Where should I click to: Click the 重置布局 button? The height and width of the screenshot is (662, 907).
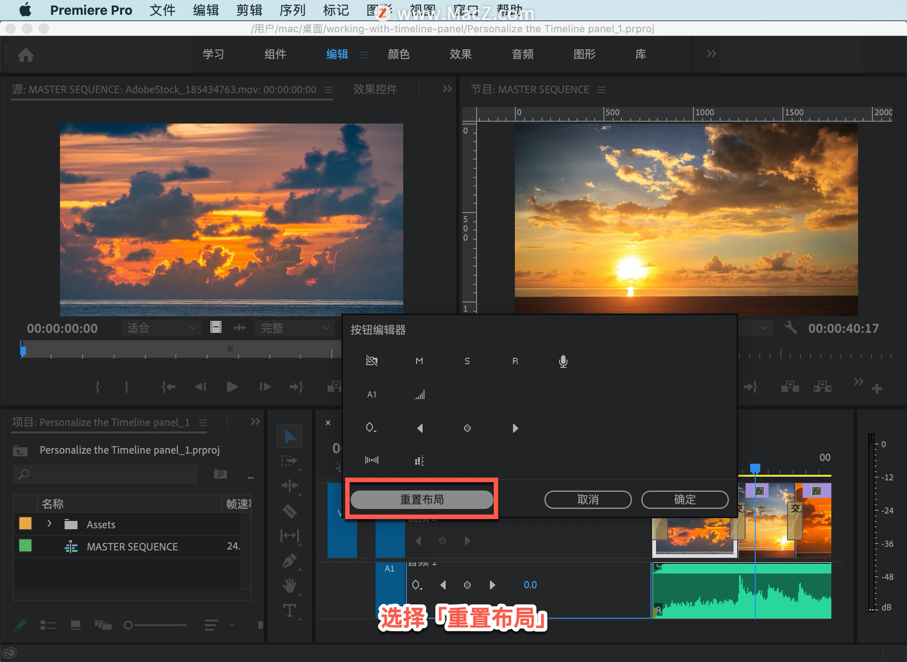[x=421, y=500]
